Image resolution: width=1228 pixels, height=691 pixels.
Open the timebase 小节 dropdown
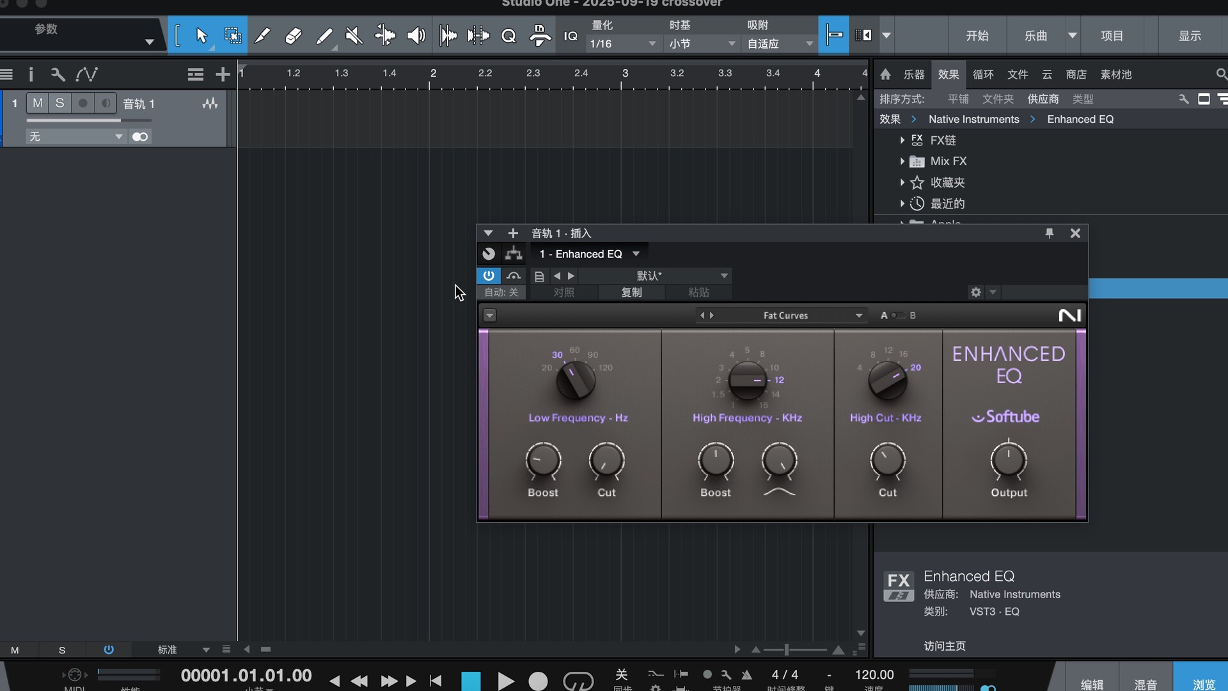(x=702, y=44)
